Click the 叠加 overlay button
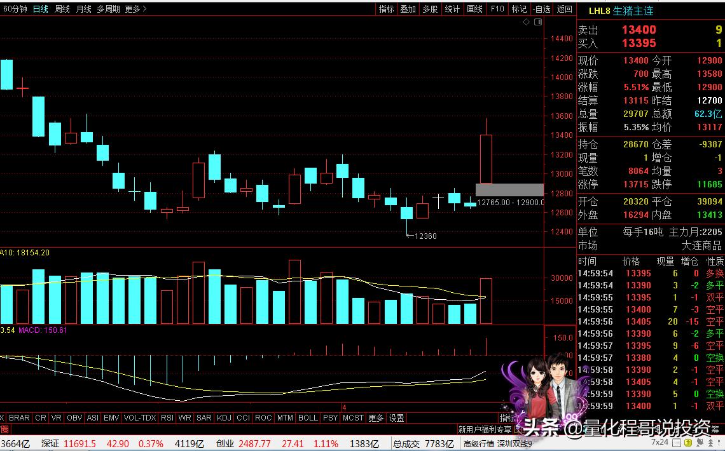 (x=408, y=9)
